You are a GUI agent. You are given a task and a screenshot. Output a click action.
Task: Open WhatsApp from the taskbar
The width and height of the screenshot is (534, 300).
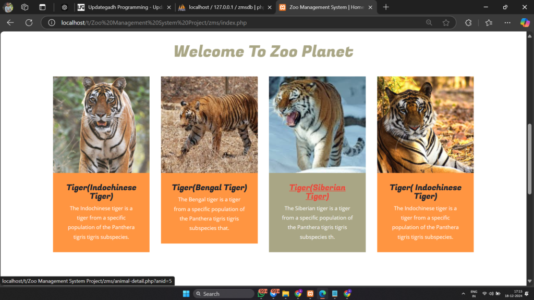click(262, 294)
